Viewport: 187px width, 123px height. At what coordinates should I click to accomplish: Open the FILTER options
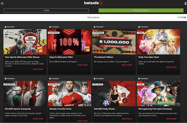pyautogui.click(x=182, y=18)
